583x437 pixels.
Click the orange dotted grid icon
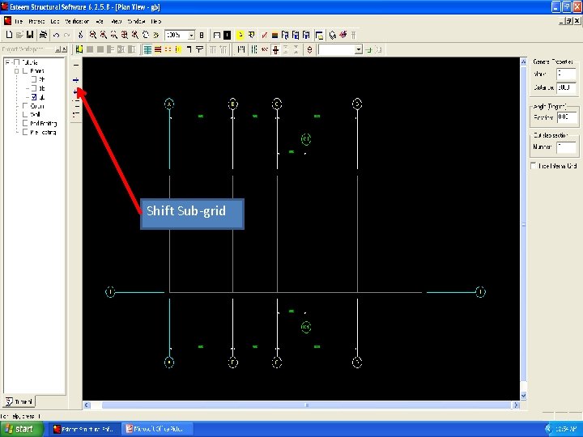click(168, 49)
